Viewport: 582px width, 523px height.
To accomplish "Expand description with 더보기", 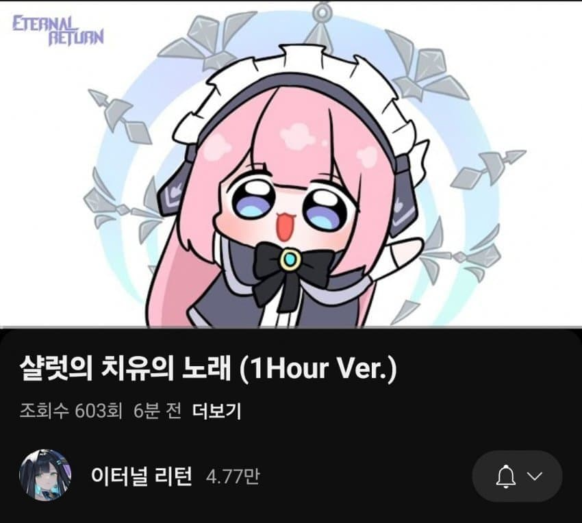I will (x=216, y=411).
